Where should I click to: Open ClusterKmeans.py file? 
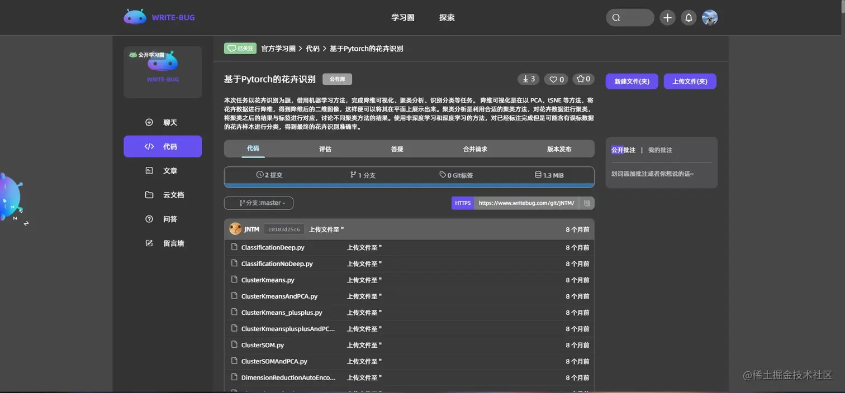click(268, 280)
